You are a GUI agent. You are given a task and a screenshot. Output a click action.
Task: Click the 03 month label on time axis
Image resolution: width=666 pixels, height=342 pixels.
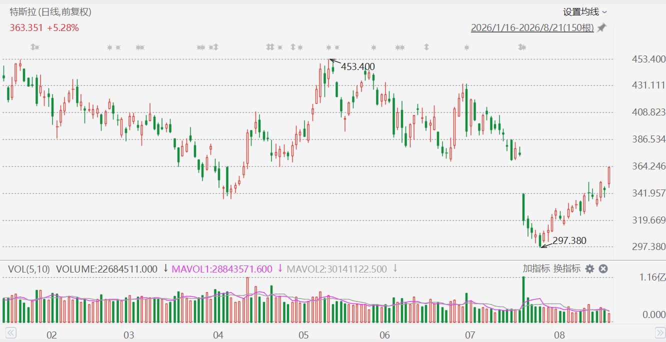[129, 334]
